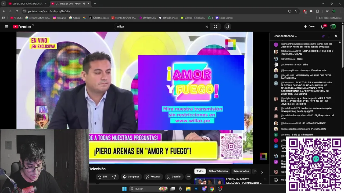Open OBS Studio from the taskbar

coord(220,189)
